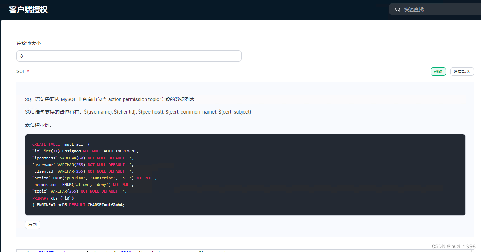Click the search magnifier icon

[398, 9]
